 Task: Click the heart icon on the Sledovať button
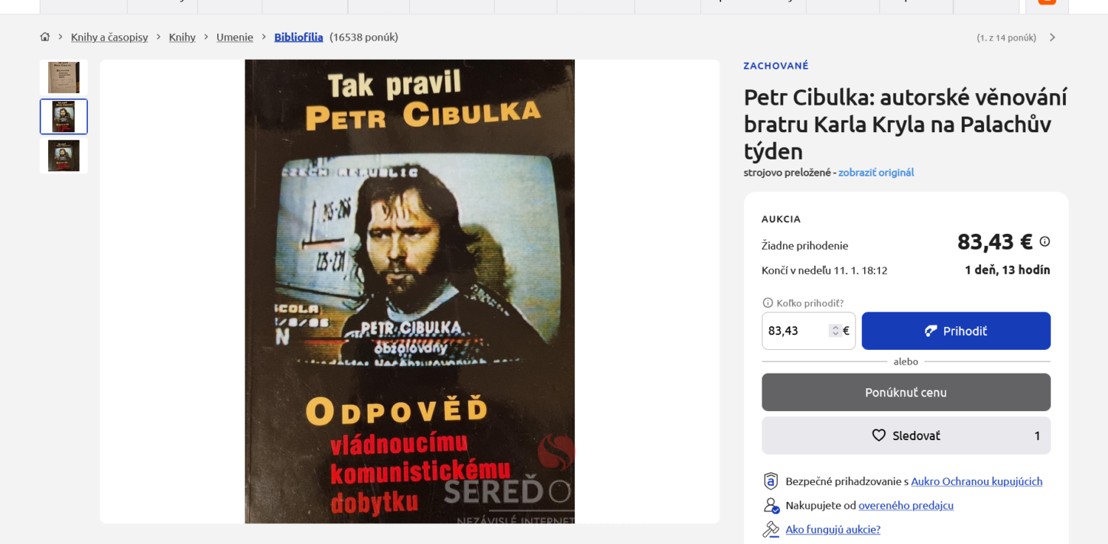click(878, 435)
